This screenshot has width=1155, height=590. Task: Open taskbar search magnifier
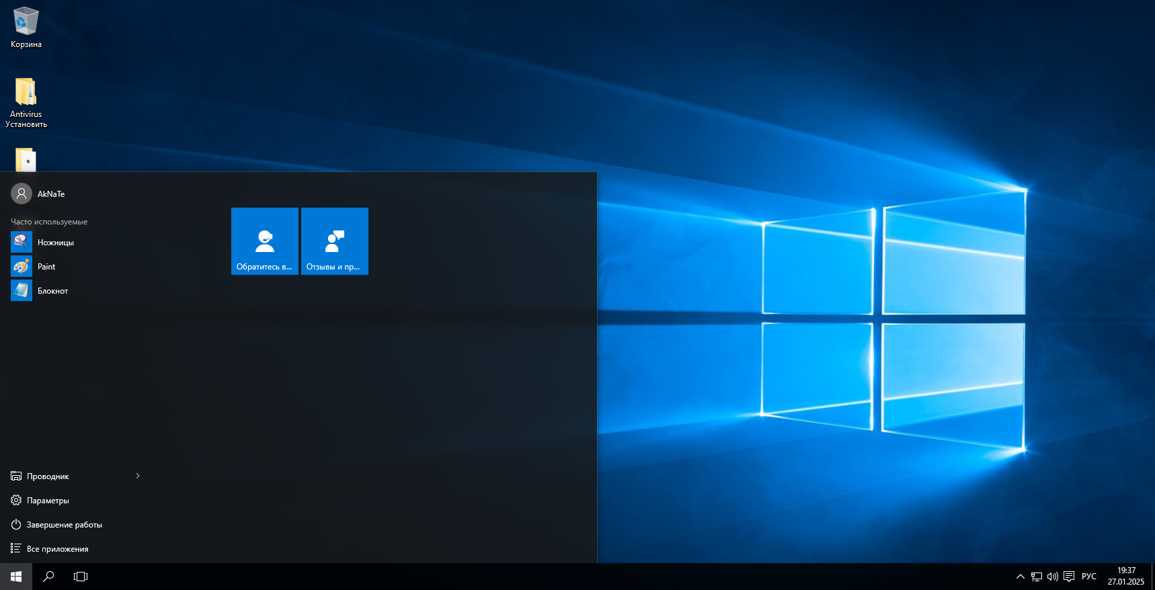[48, 577]
